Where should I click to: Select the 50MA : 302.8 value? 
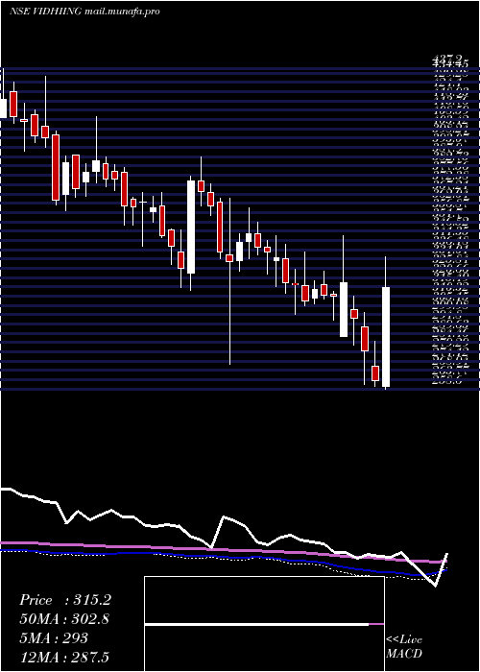pos(64,619)
